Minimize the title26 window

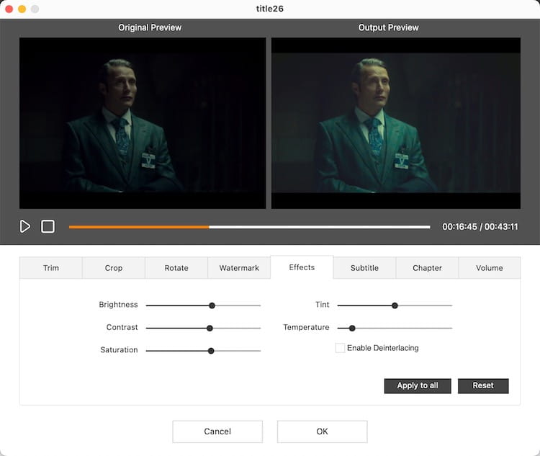22,9
